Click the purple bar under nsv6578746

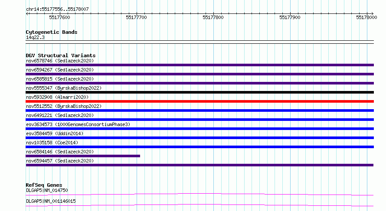(200, 65)
